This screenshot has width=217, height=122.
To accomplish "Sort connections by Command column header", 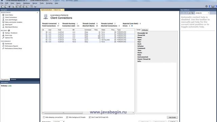I will point(88,30).
